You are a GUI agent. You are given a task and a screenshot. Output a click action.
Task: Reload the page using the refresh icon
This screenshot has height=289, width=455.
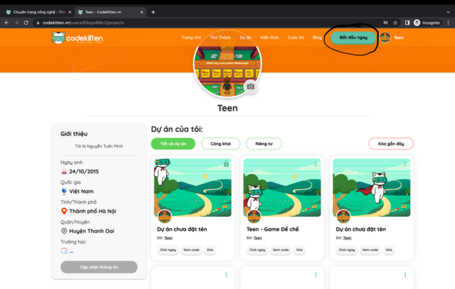[26, 23]
